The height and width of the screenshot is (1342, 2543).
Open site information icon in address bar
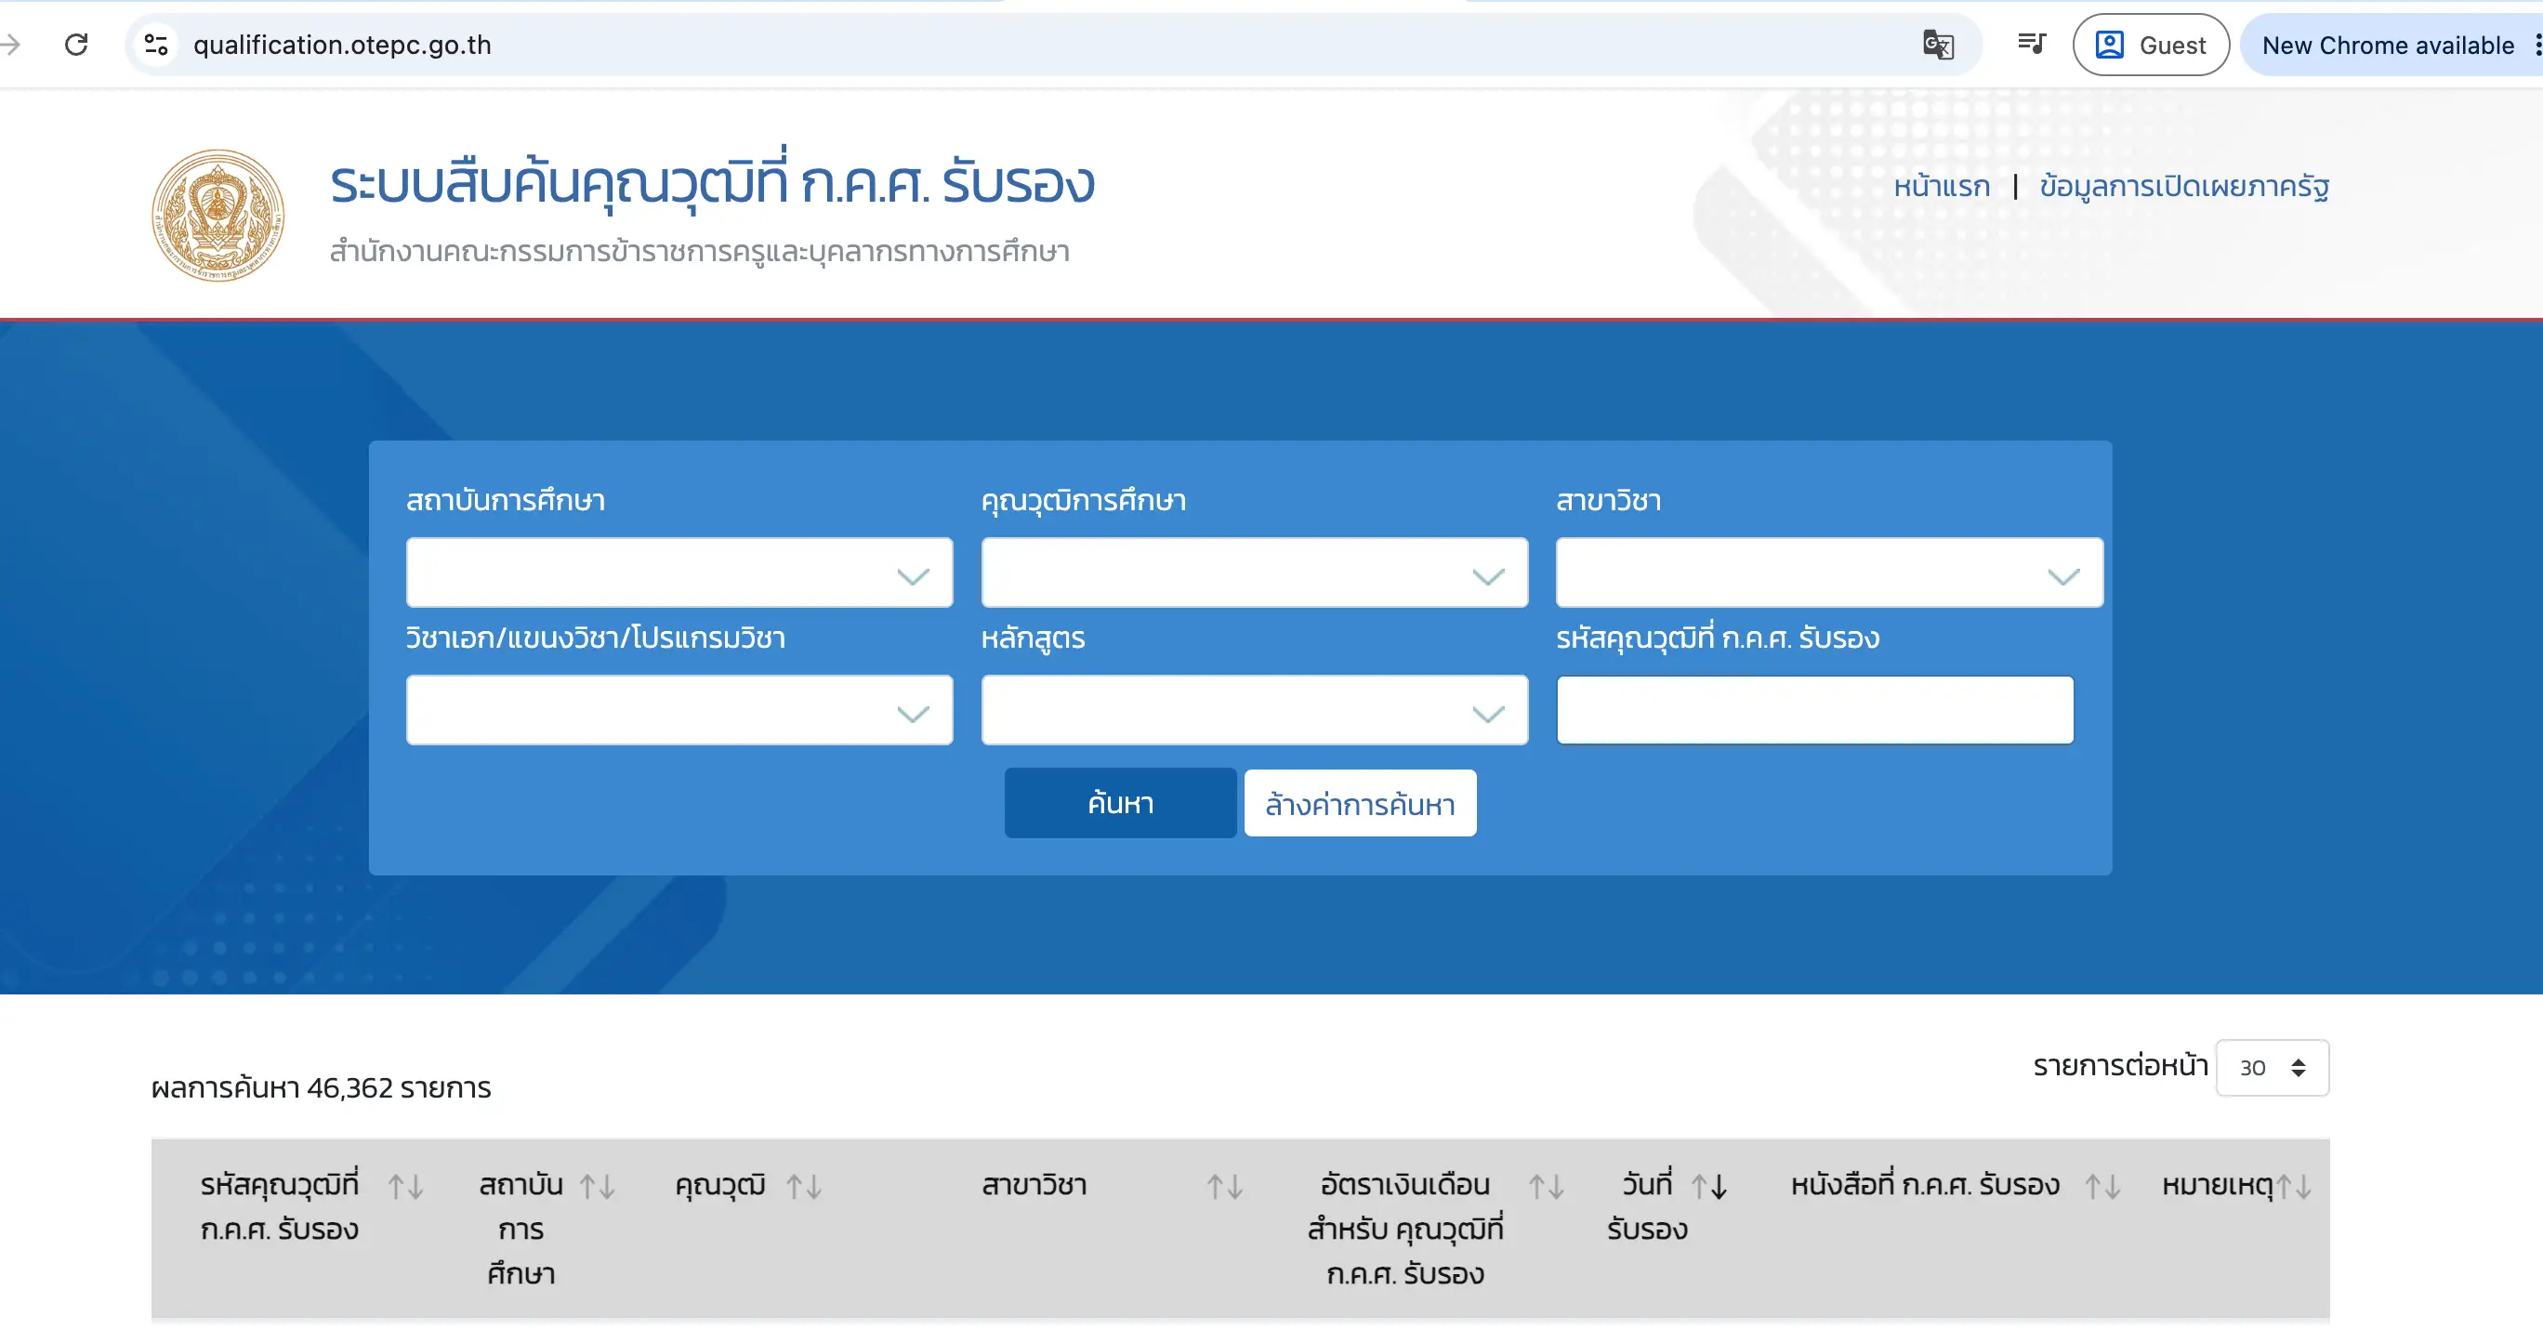tap(156, 45)
